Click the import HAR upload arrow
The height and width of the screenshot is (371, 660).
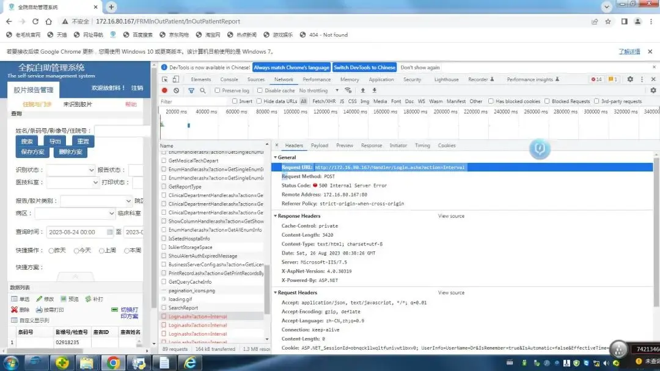click(362, 90)
